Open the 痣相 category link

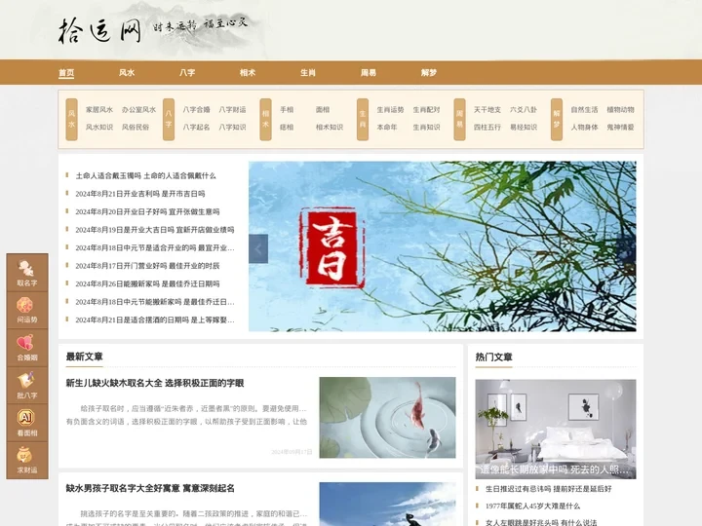(x=287, y=127)
